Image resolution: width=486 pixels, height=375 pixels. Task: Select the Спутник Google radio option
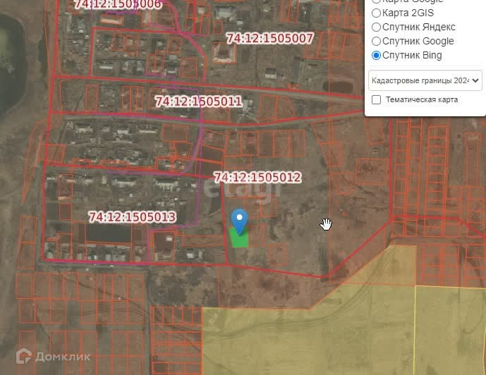coord(376,41)
